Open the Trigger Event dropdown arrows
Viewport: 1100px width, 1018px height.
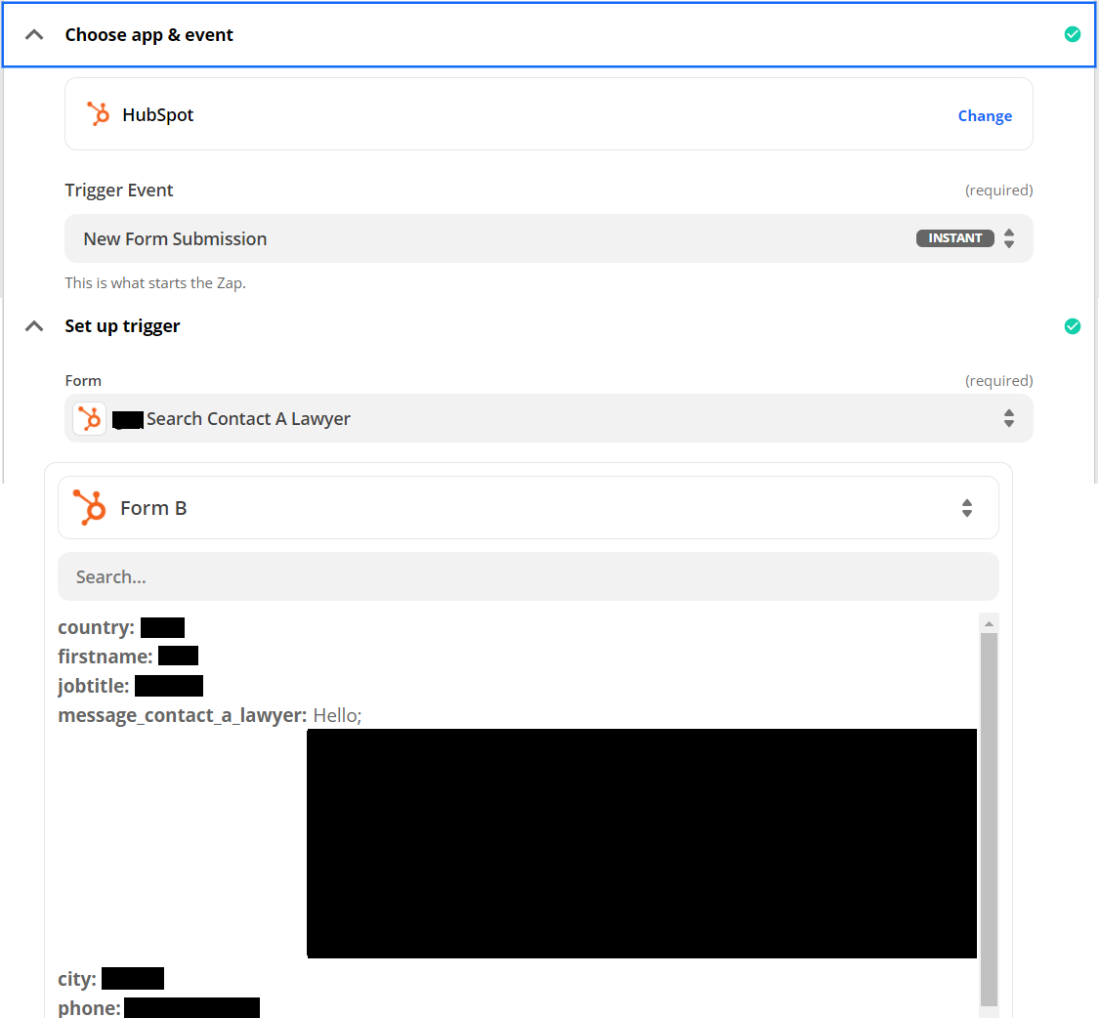pos(1009,238)
